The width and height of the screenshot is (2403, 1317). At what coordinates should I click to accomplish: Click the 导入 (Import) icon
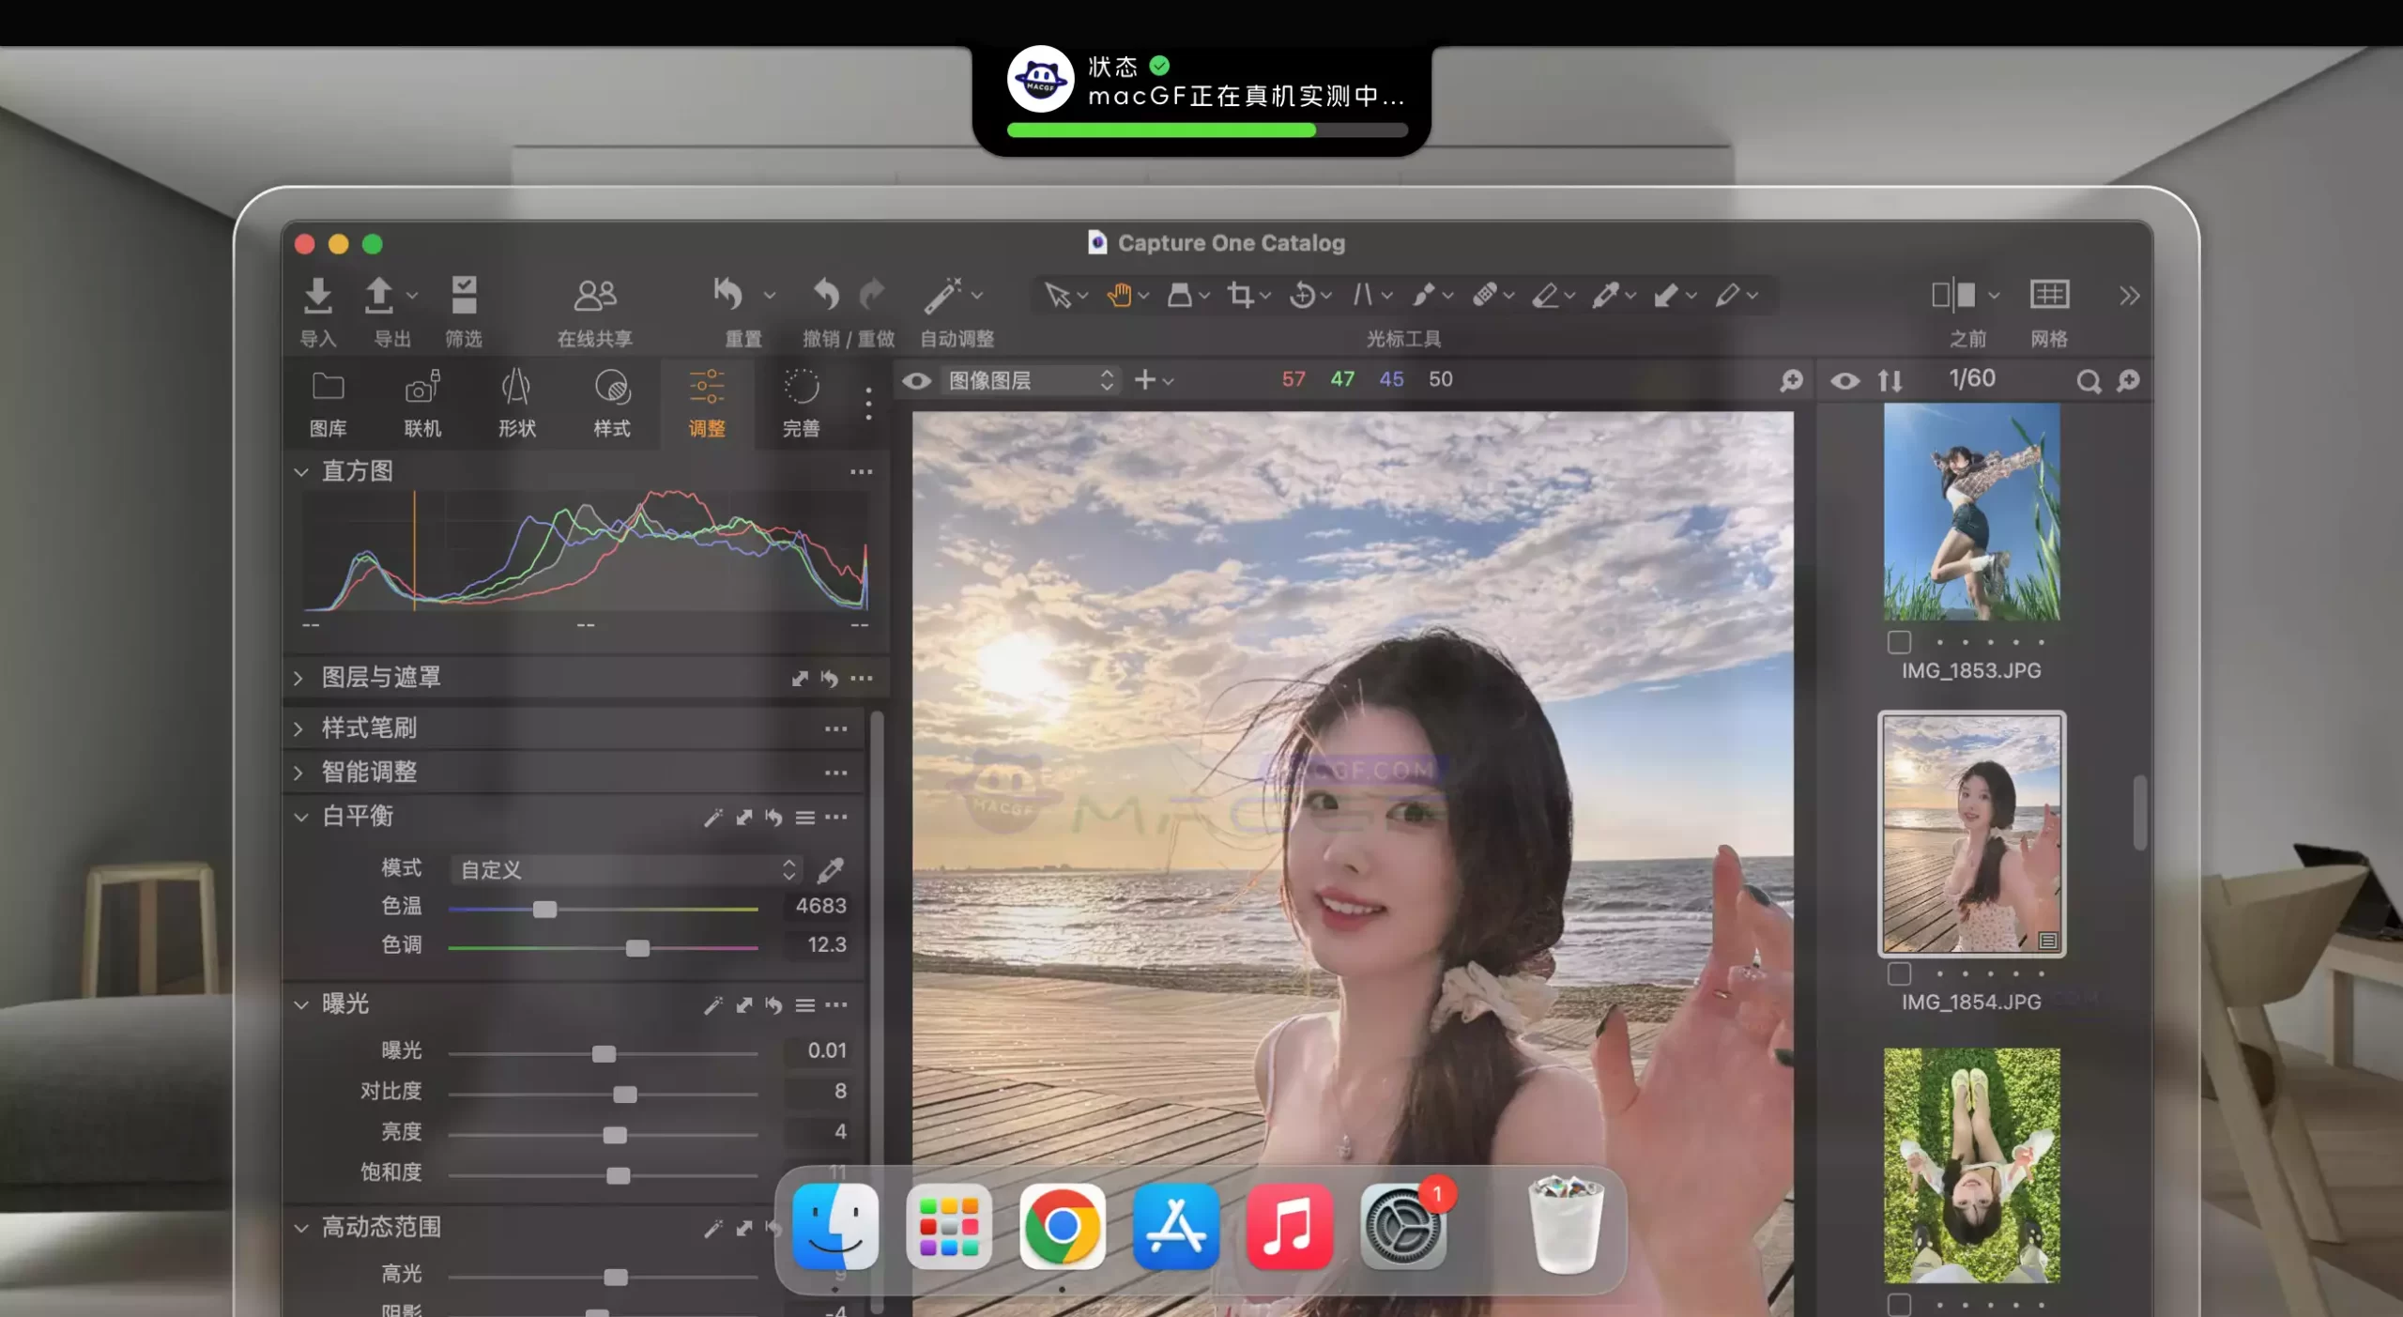[318, 297]
